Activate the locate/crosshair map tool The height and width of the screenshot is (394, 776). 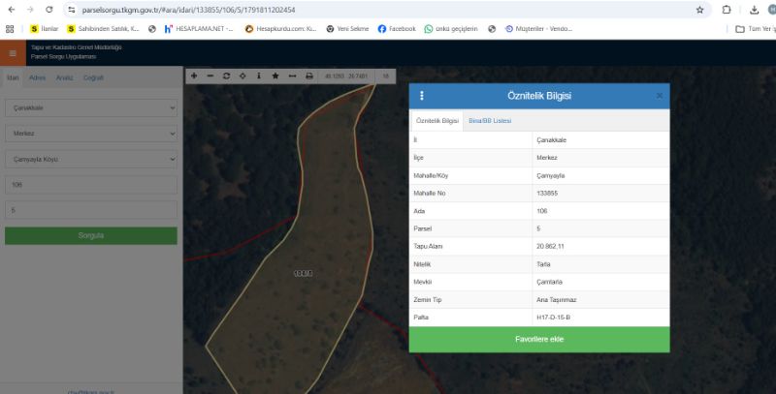(x=242, y=76)
